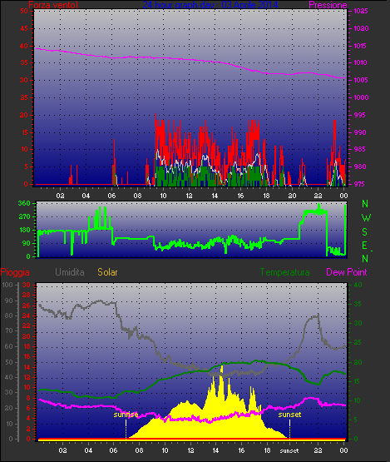Click the '90' wind direction axis value
The width and height of the screenshot is (390, 462).
pyautogui.click(x=27, y=243)
